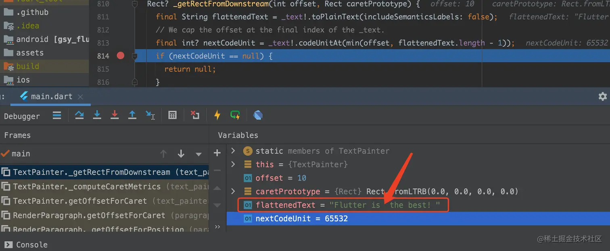Select next frame with the down arrow

point(181,154)
